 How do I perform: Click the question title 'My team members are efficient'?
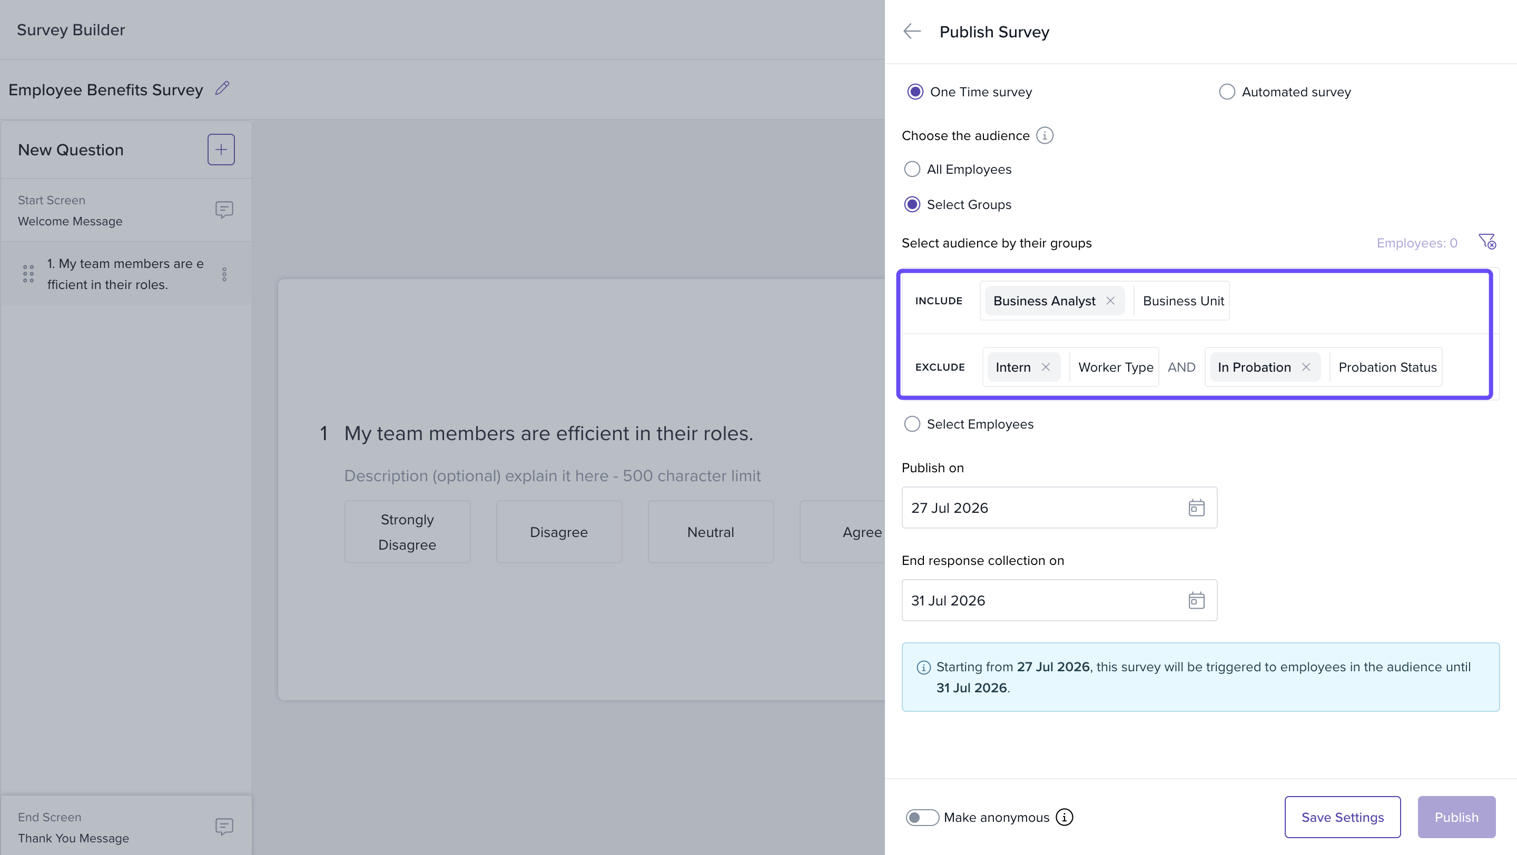click(x=549, y=434)
